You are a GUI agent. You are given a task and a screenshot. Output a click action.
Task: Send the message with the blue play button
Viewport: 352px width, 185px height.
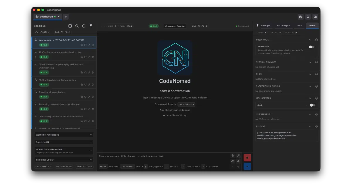pos(247,166)
